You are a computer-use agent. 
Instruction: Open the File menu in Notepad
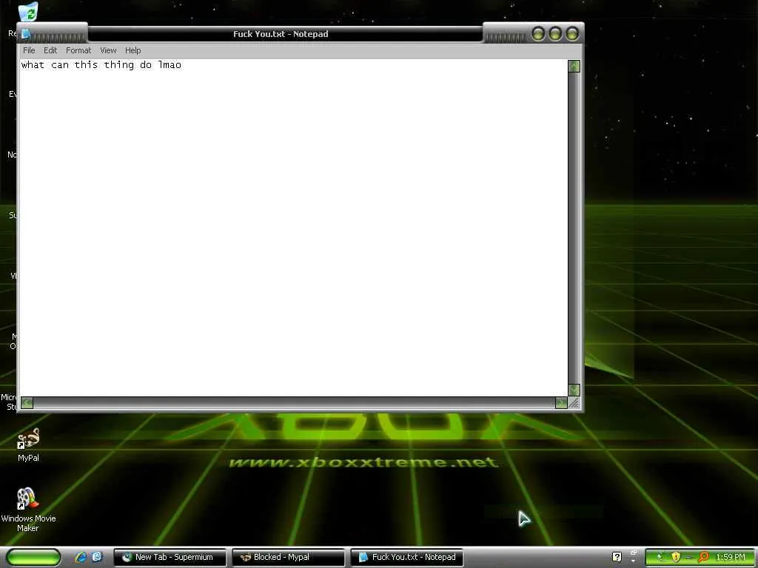(x=29, y=50)
